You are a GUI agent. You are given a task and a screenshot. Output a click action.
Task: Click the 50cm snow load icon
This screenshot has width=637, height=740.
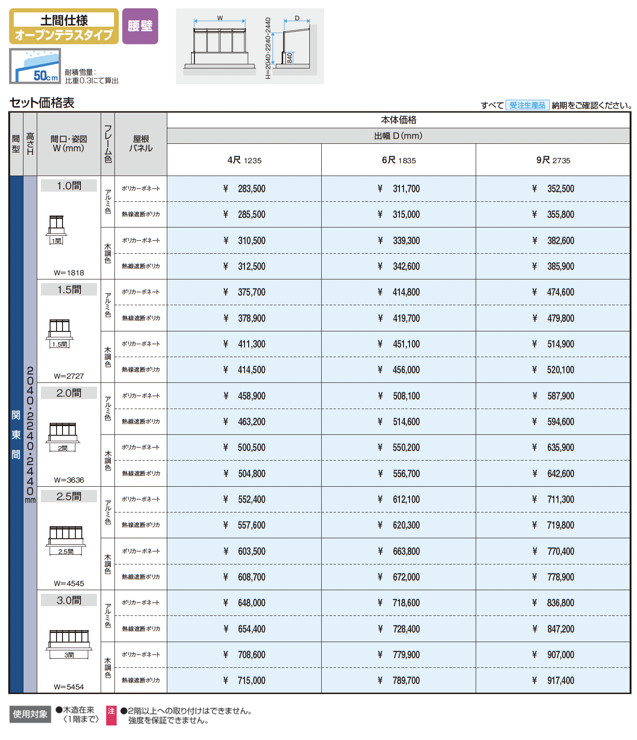coord(35,66)
